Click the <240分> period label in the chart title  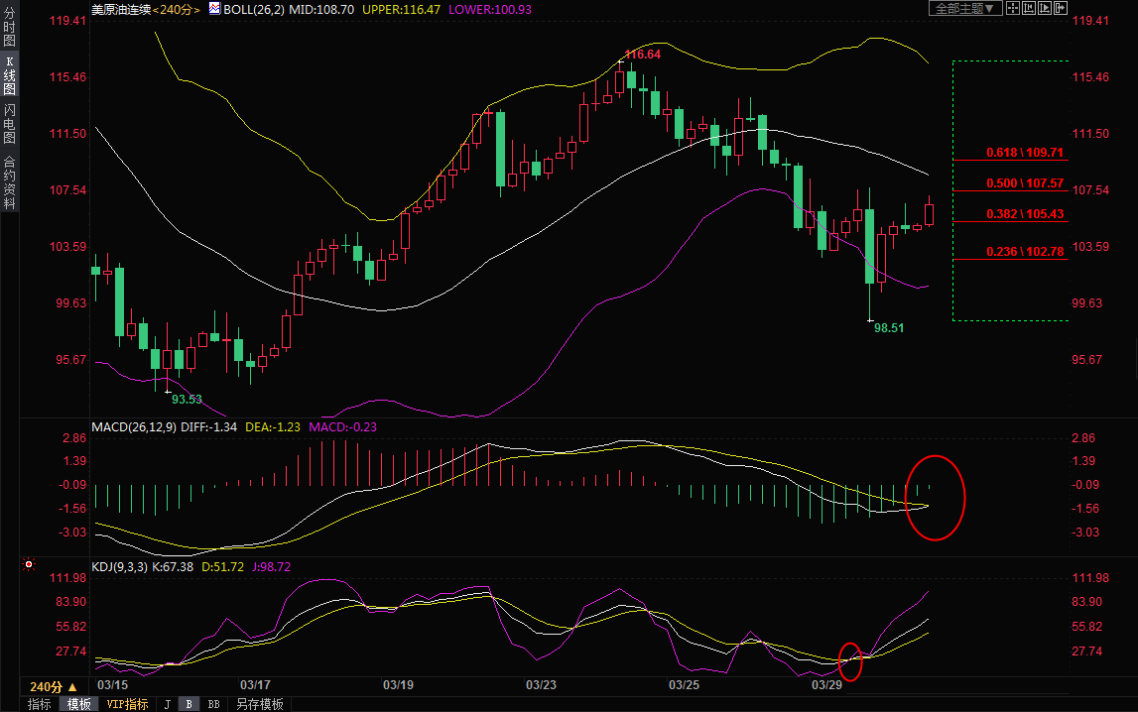coord(178,9)
